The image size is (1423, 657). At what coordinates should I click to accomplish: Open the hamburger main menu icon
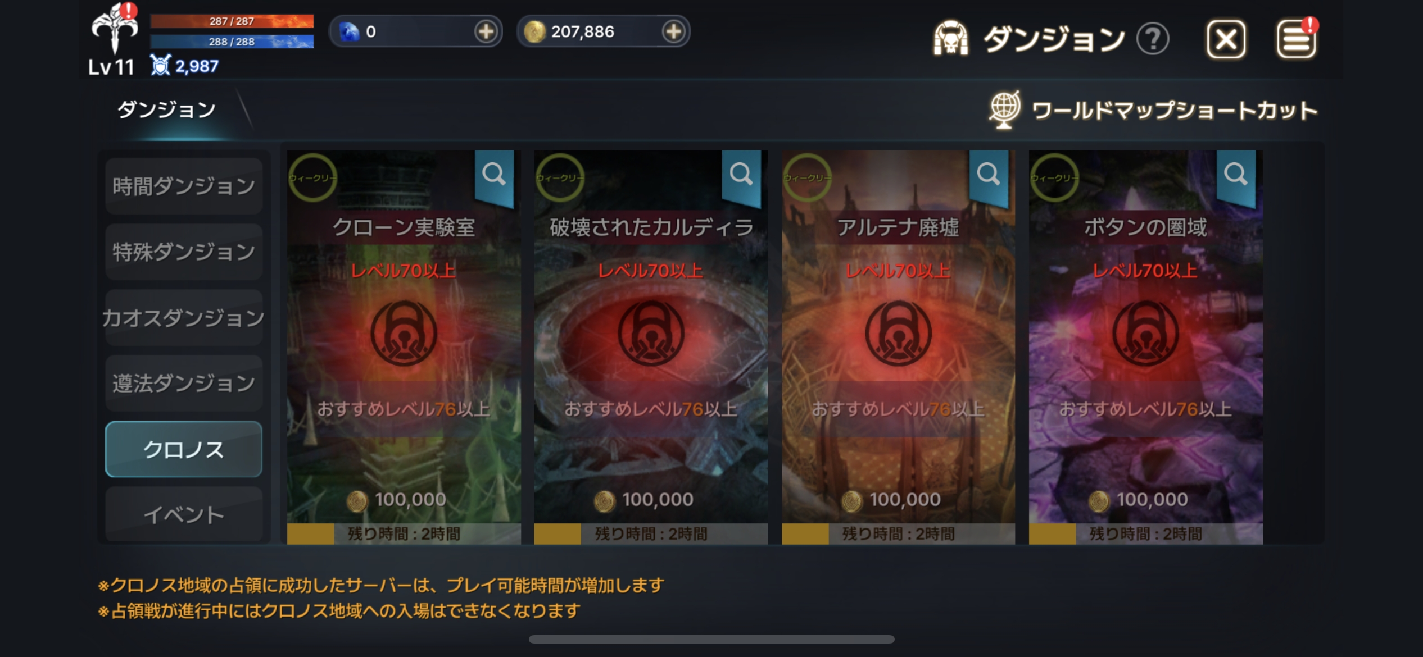point(1296,39)
